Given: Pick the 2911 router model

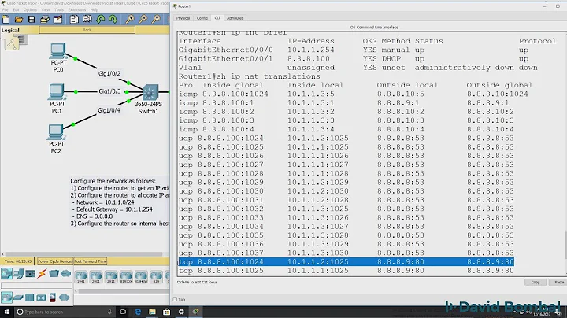Looking at the screenshot, I should click(111, 277).
